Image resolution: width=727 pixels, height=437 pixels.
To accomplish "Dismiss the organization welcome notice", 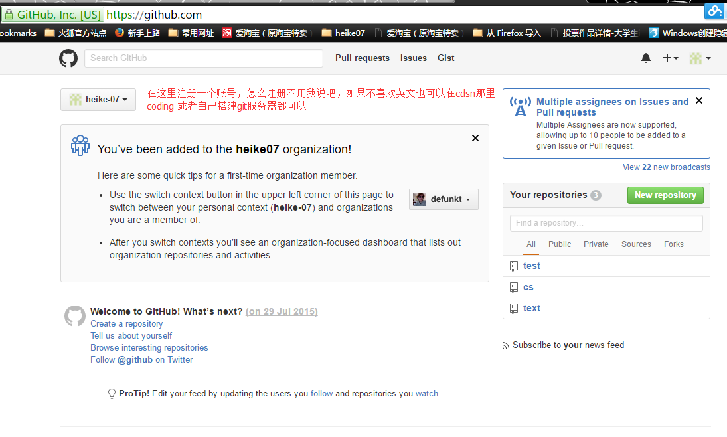I will (475, 138).
